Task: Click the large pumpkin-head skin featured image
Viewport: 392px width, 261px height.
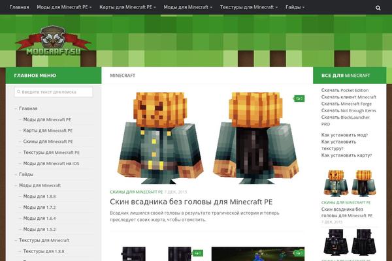Action: click(x=208, y=138)
